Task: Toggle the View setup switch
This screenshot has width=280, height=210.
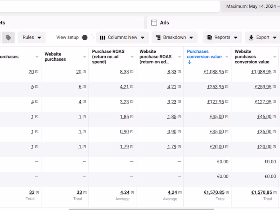Action: point(87,37)
